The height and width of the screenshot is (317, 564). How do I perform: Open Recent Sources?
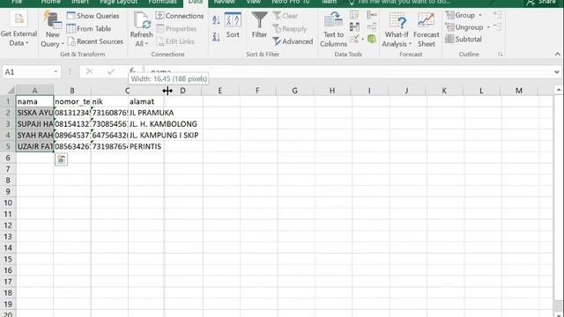point(95,41)
